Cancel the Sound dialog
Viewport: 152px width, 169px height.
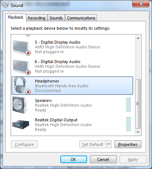(x=103, y=159)
